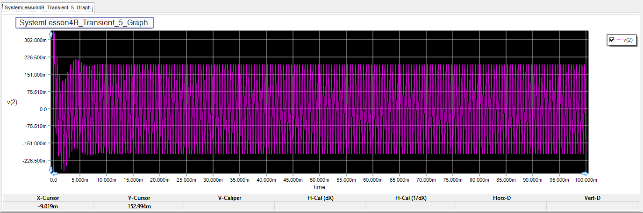Click the -226.500m Y-axis label

pyautogui.click(x=35, y=161)
